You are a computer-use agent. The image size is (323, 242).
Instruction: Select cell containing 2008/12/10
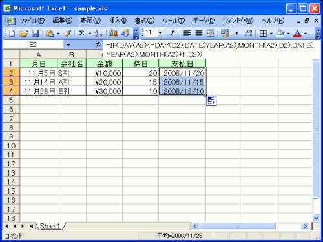pyautogui.click(x=182, y=91)
